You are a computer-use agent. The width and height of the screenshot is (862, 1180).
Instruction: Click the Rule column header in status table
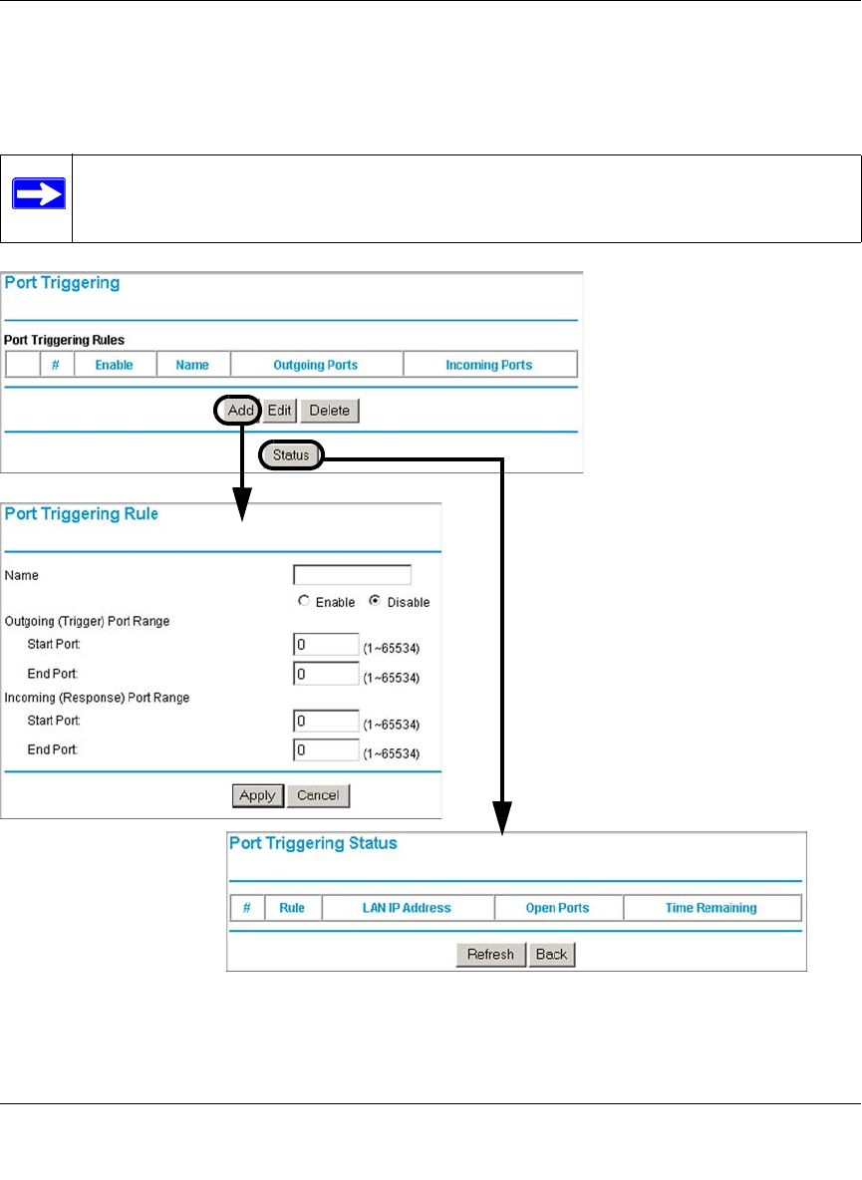click(292, 908)
